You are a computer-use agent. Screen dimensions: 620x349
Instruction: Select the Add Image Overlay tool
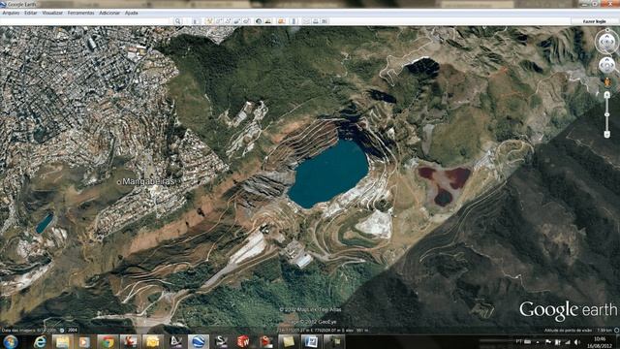(237, 21)
